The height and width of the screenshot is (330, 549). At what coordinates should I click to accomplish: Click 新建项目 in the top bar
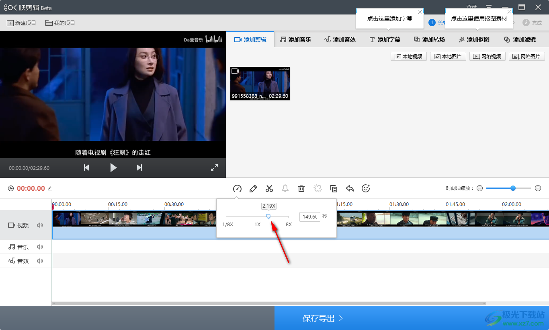point(21,23)
